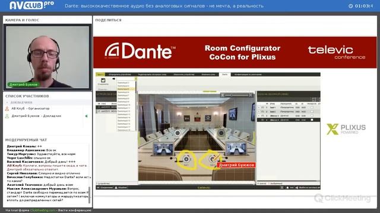Click the first icon in right panel header
This screenshot has width=380, height=213.
click(314, 99)
